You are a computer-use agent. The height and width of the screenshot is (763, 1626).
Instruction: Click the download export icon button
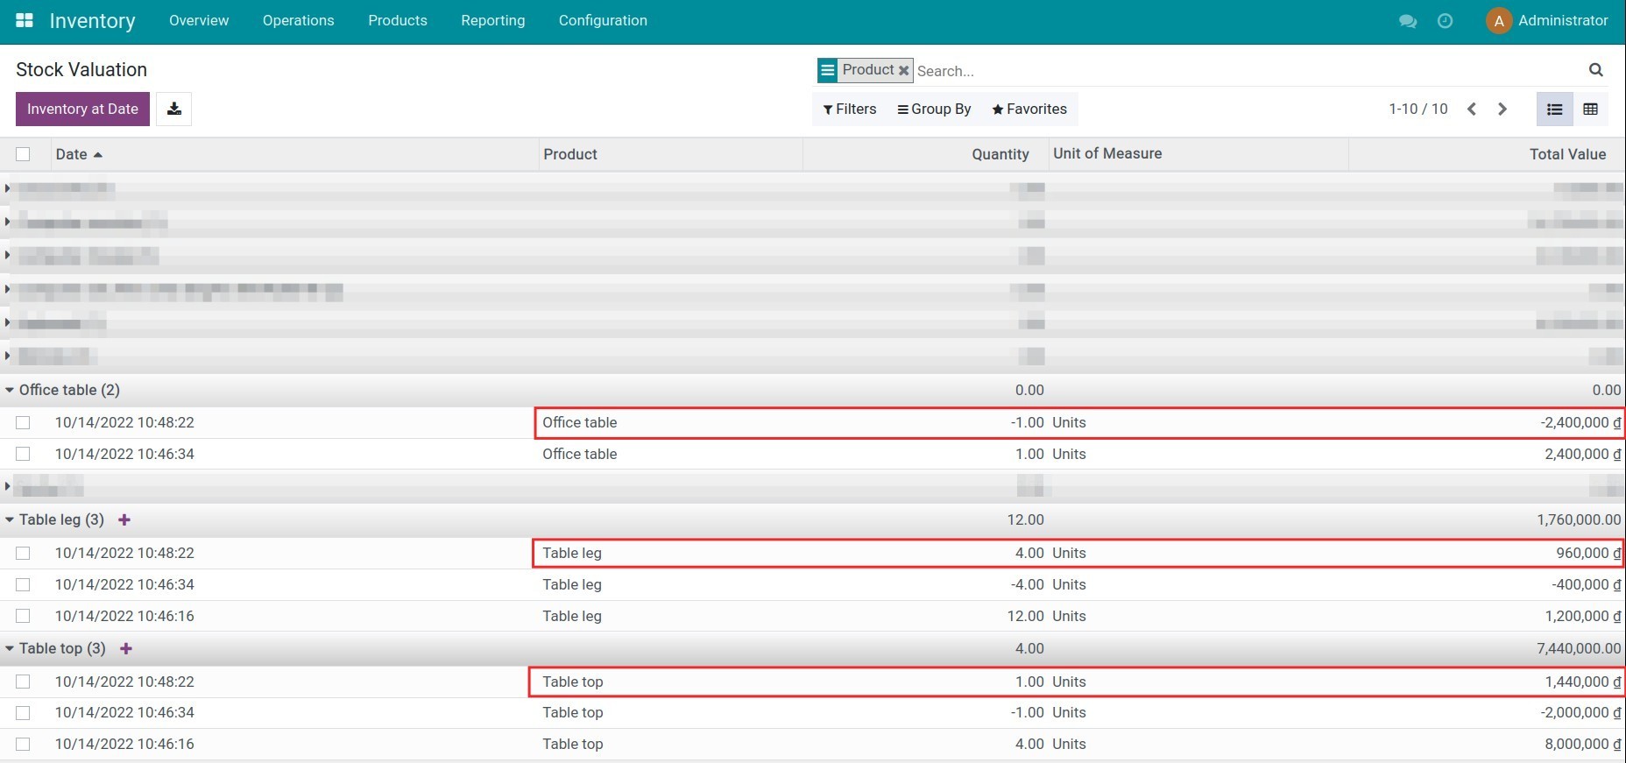(x=174, y=109)
